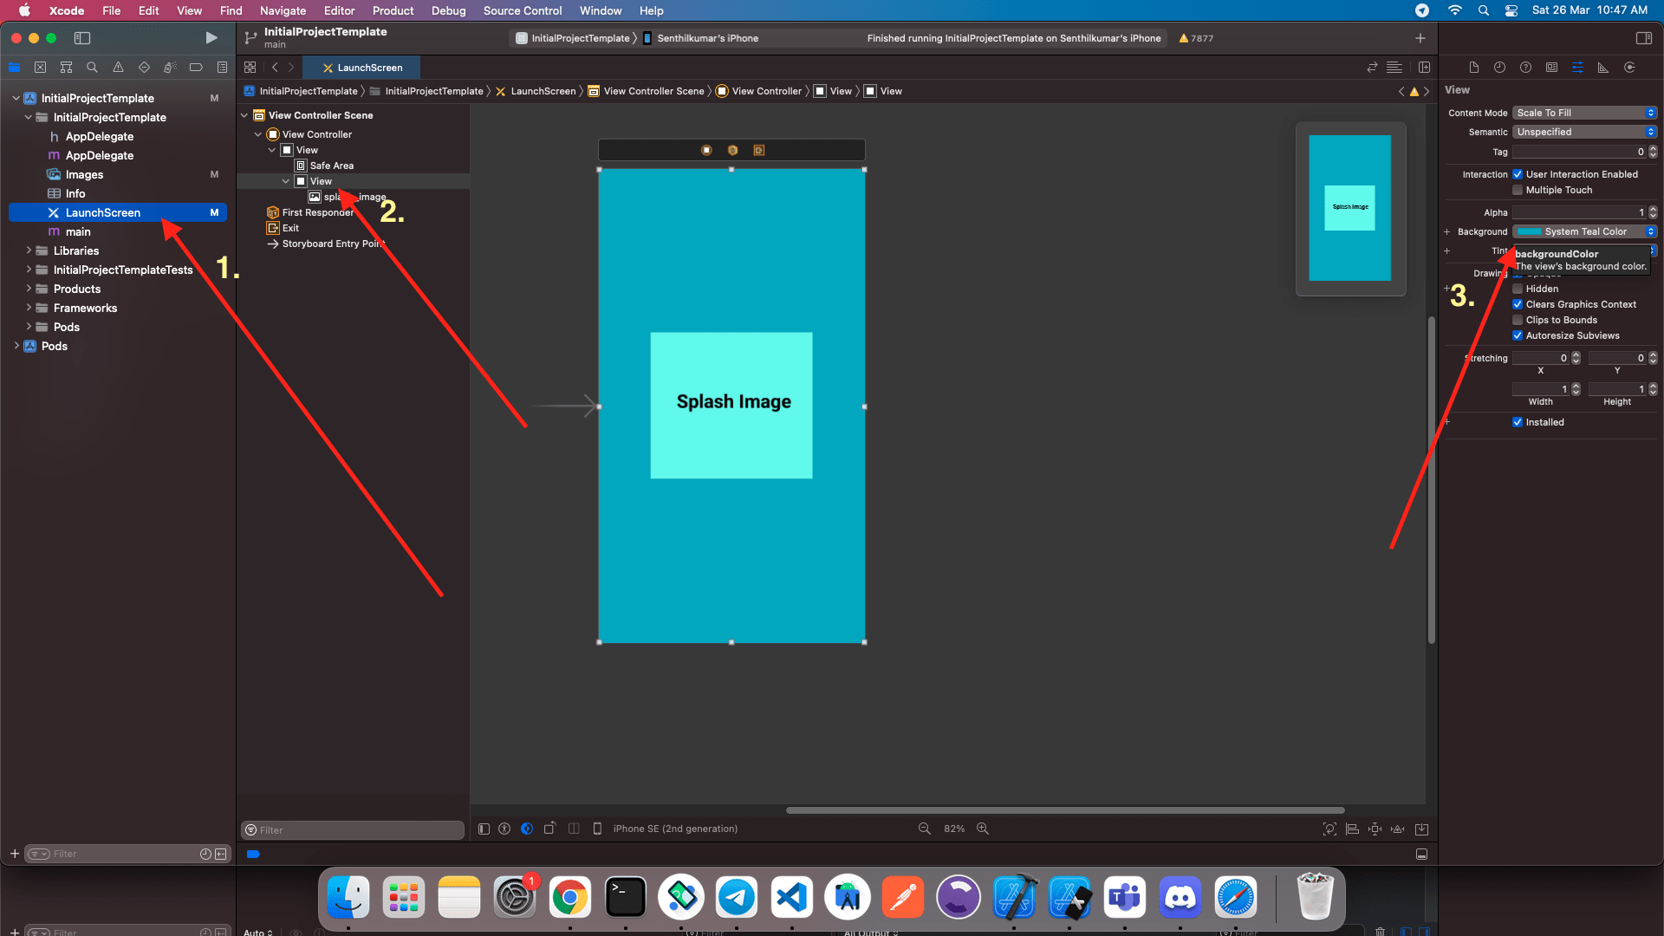Select the Navigate menu item

coord(283,10)
